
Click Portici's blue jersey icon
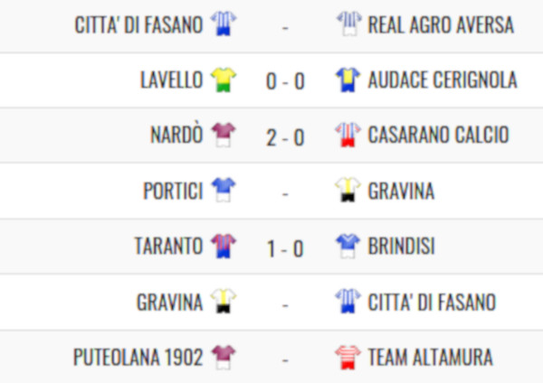[224, 190]
